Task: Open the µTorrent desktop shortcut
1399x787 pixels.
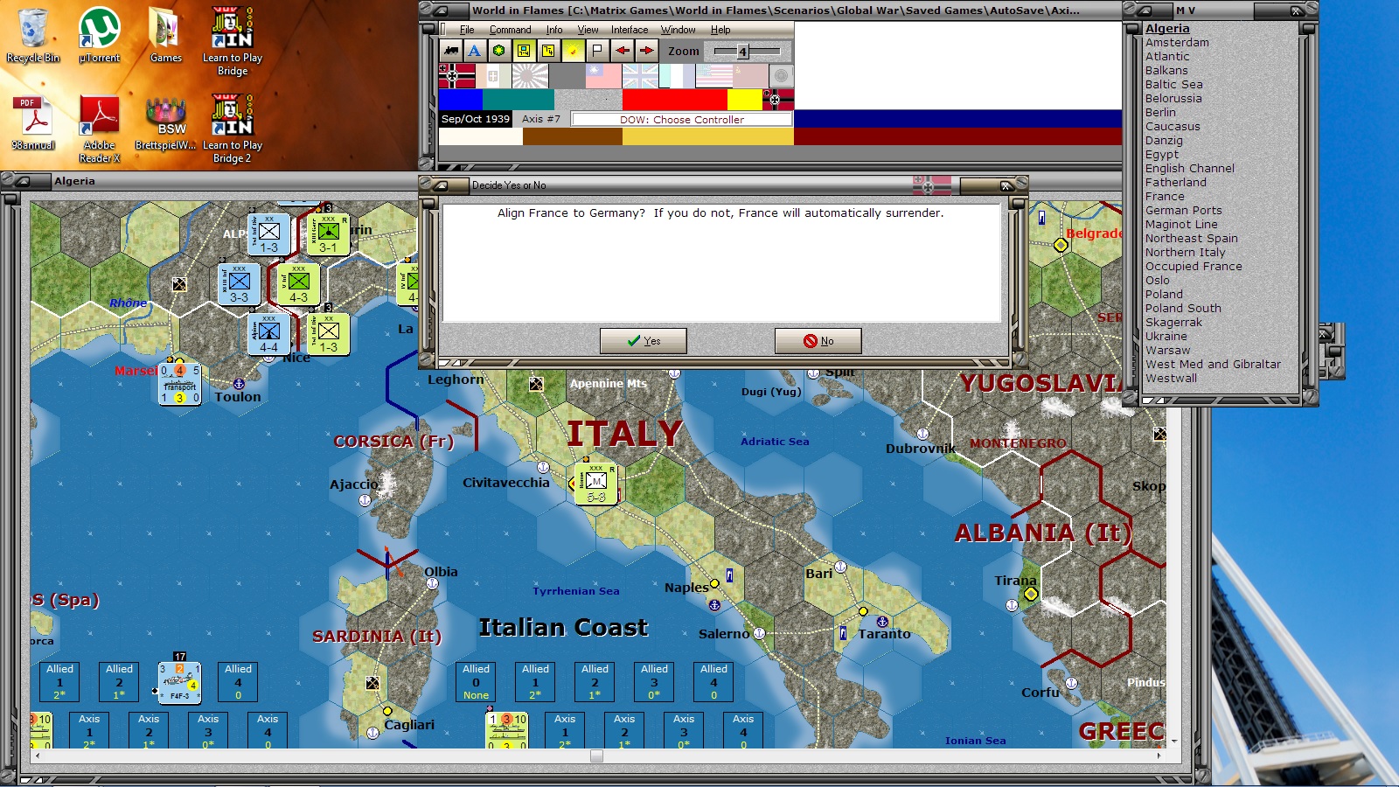Action: tap(100, 36)
